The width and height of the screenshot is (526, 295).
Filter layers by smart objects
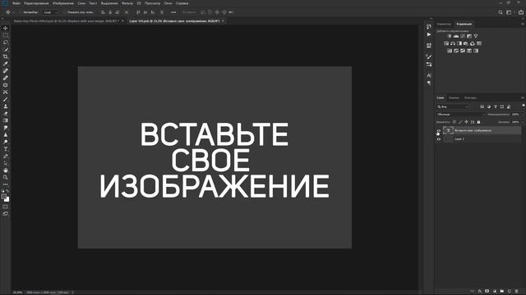pos(509,107)
